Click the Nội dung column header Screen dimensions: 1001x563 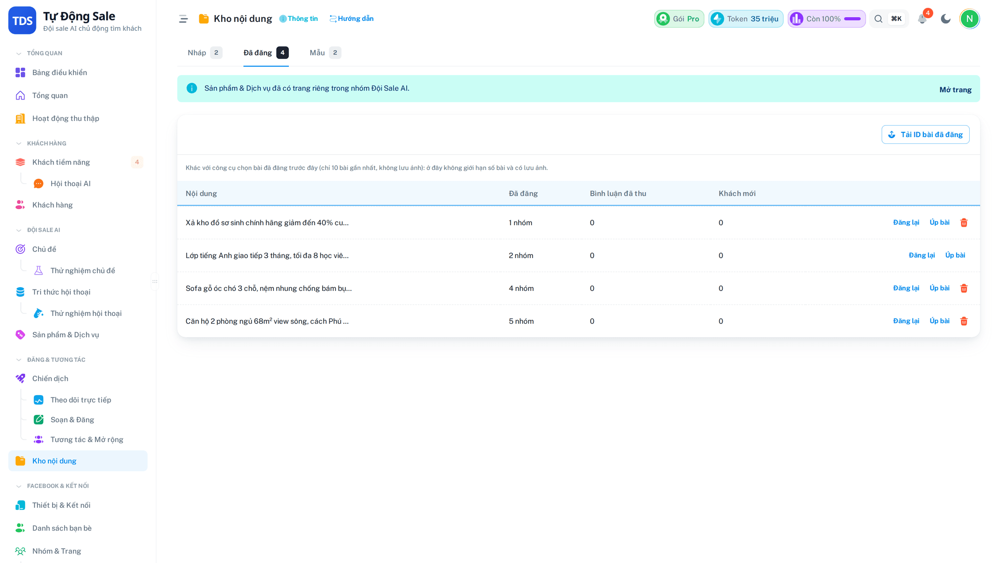pyautogui.click(x=201, y=193)
